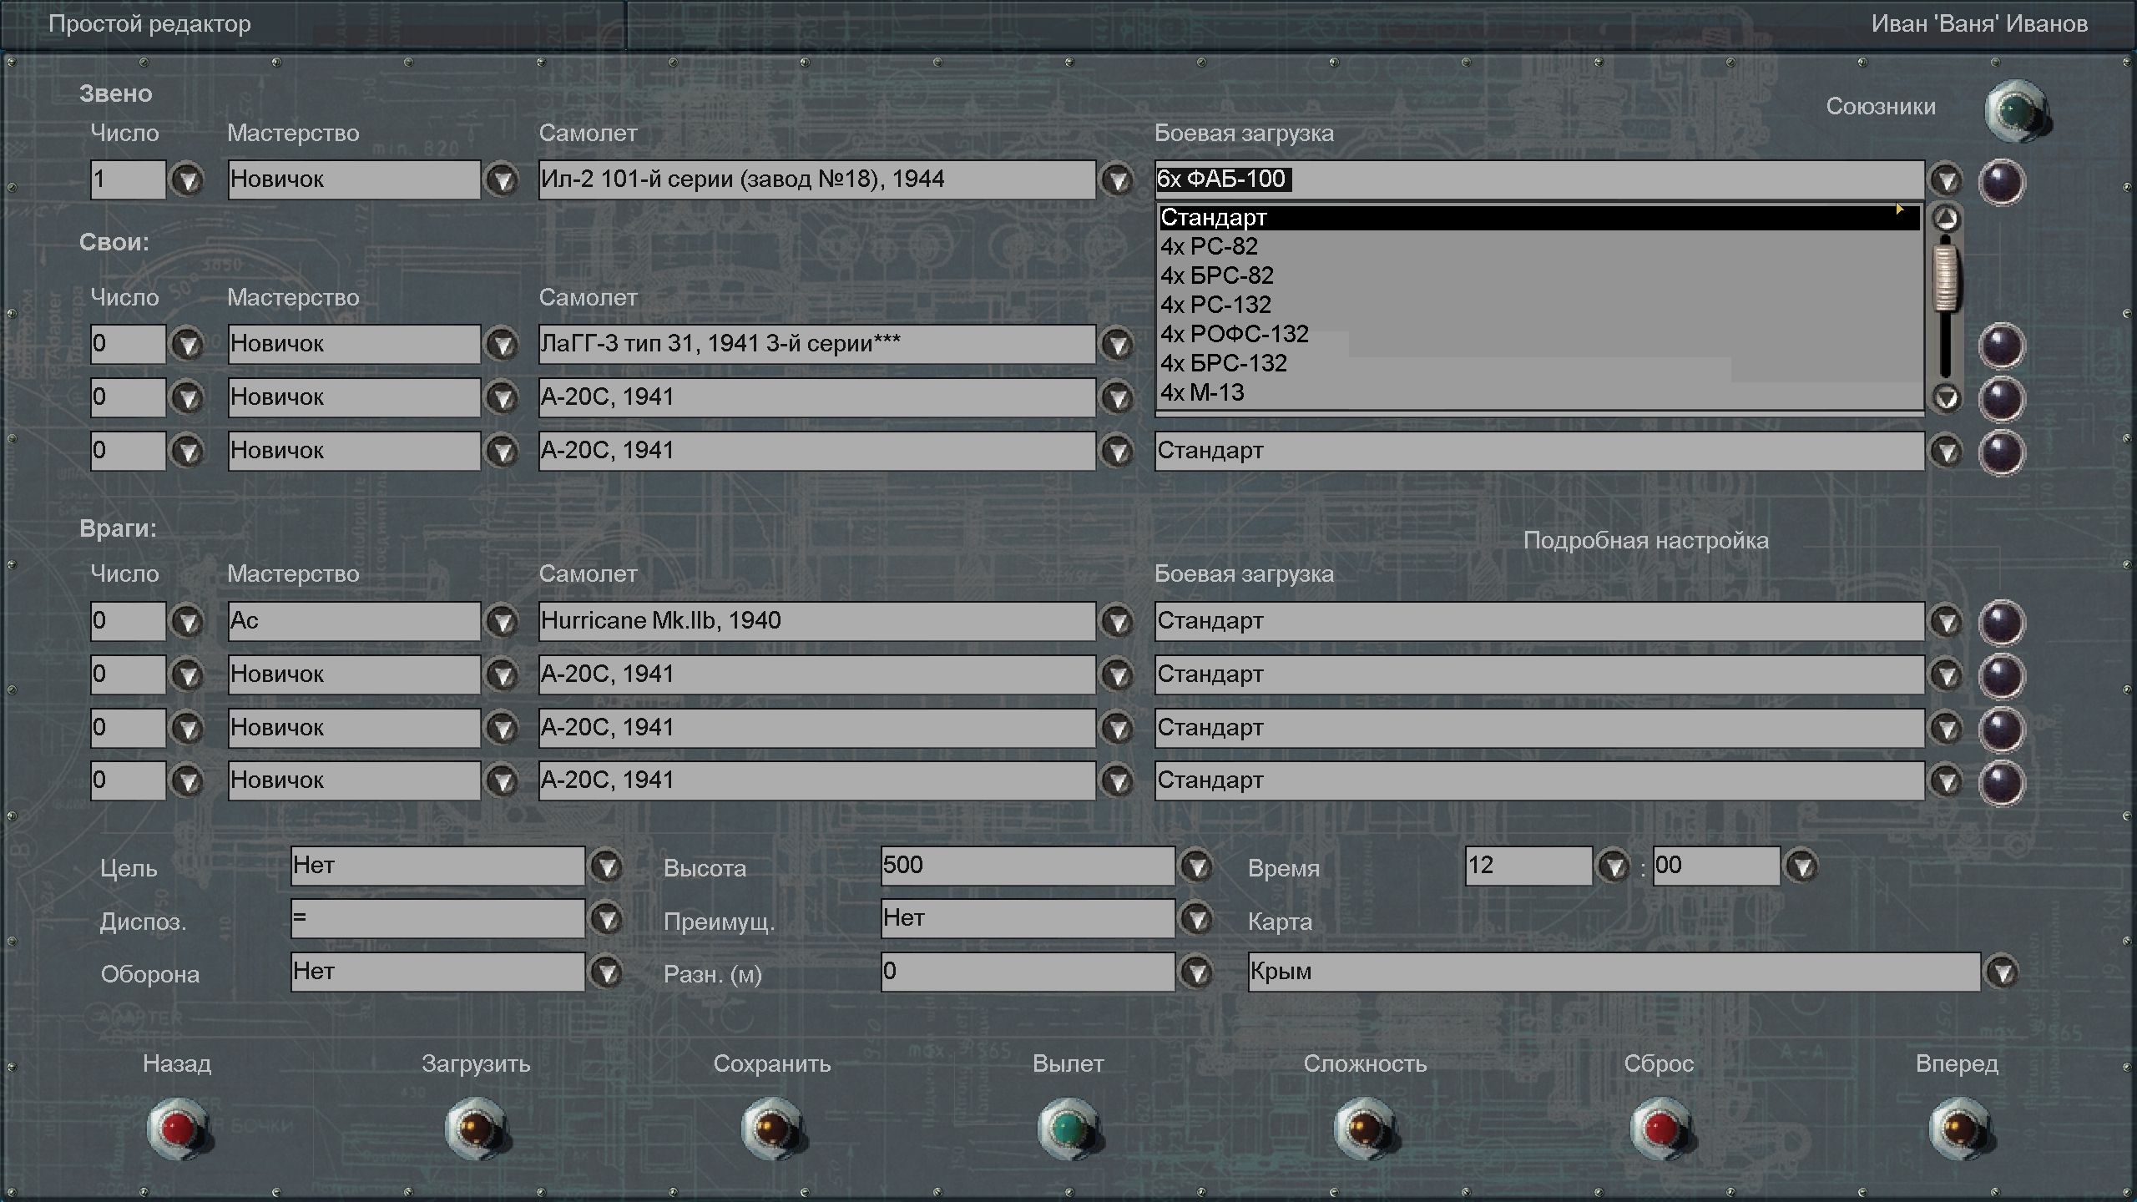This screenshot has width=2137, height=1202.
Task: Click the Высота field showing 500
Action: point(1027,866)
